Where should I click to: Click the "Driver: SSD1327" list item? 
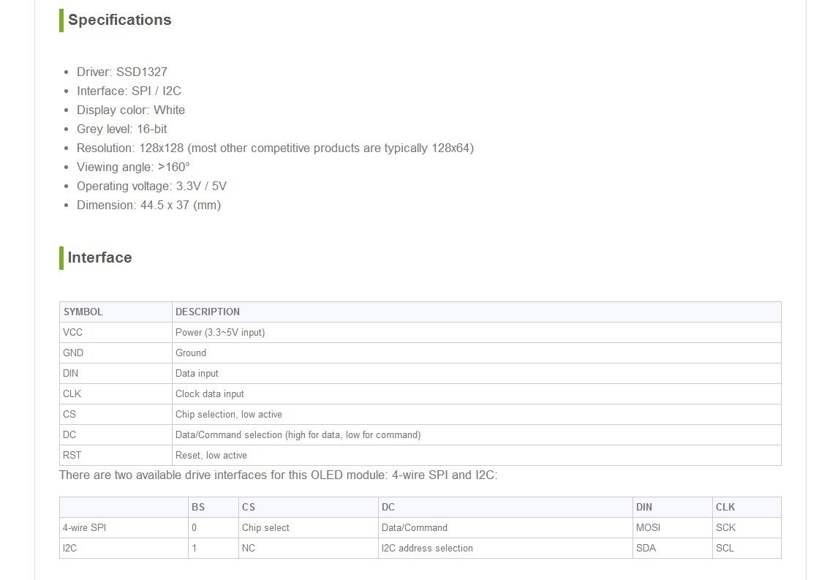(x=121, y=72)
